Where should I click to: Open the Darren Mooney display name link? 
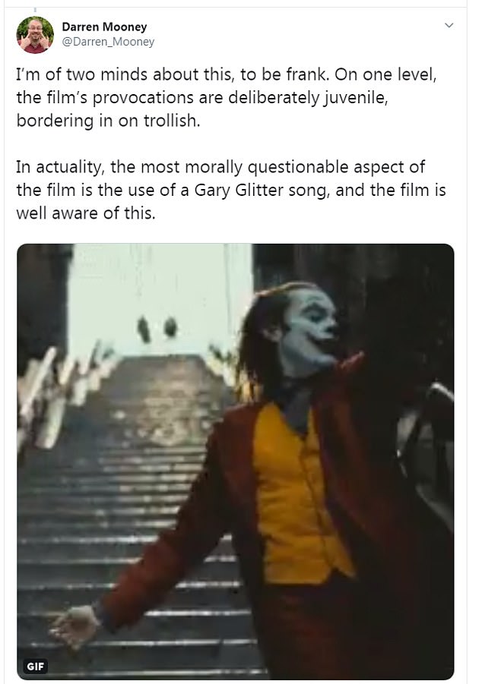104,27
